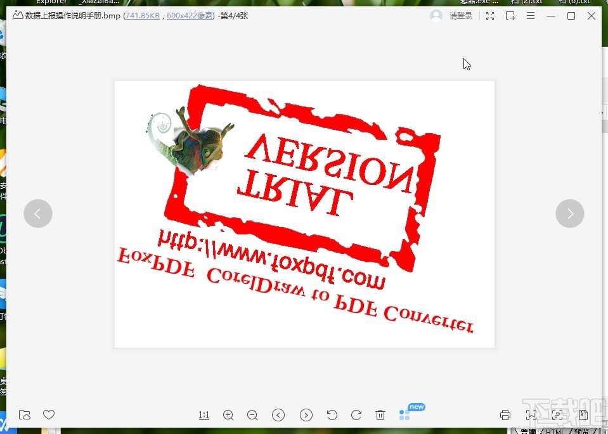This screenshot has width=608, height=434.
Task: Open the apps grid icon marked new
Action: point(404,415)
